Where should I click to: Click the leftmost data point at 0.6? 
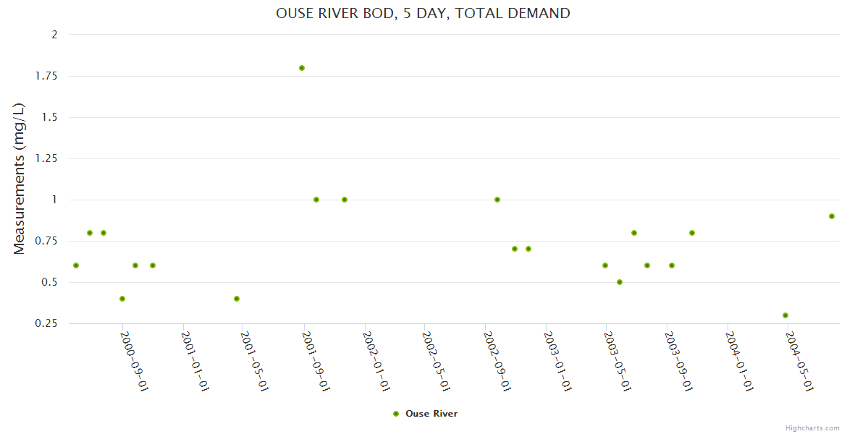pyautogui.click(x=76, y=265)
